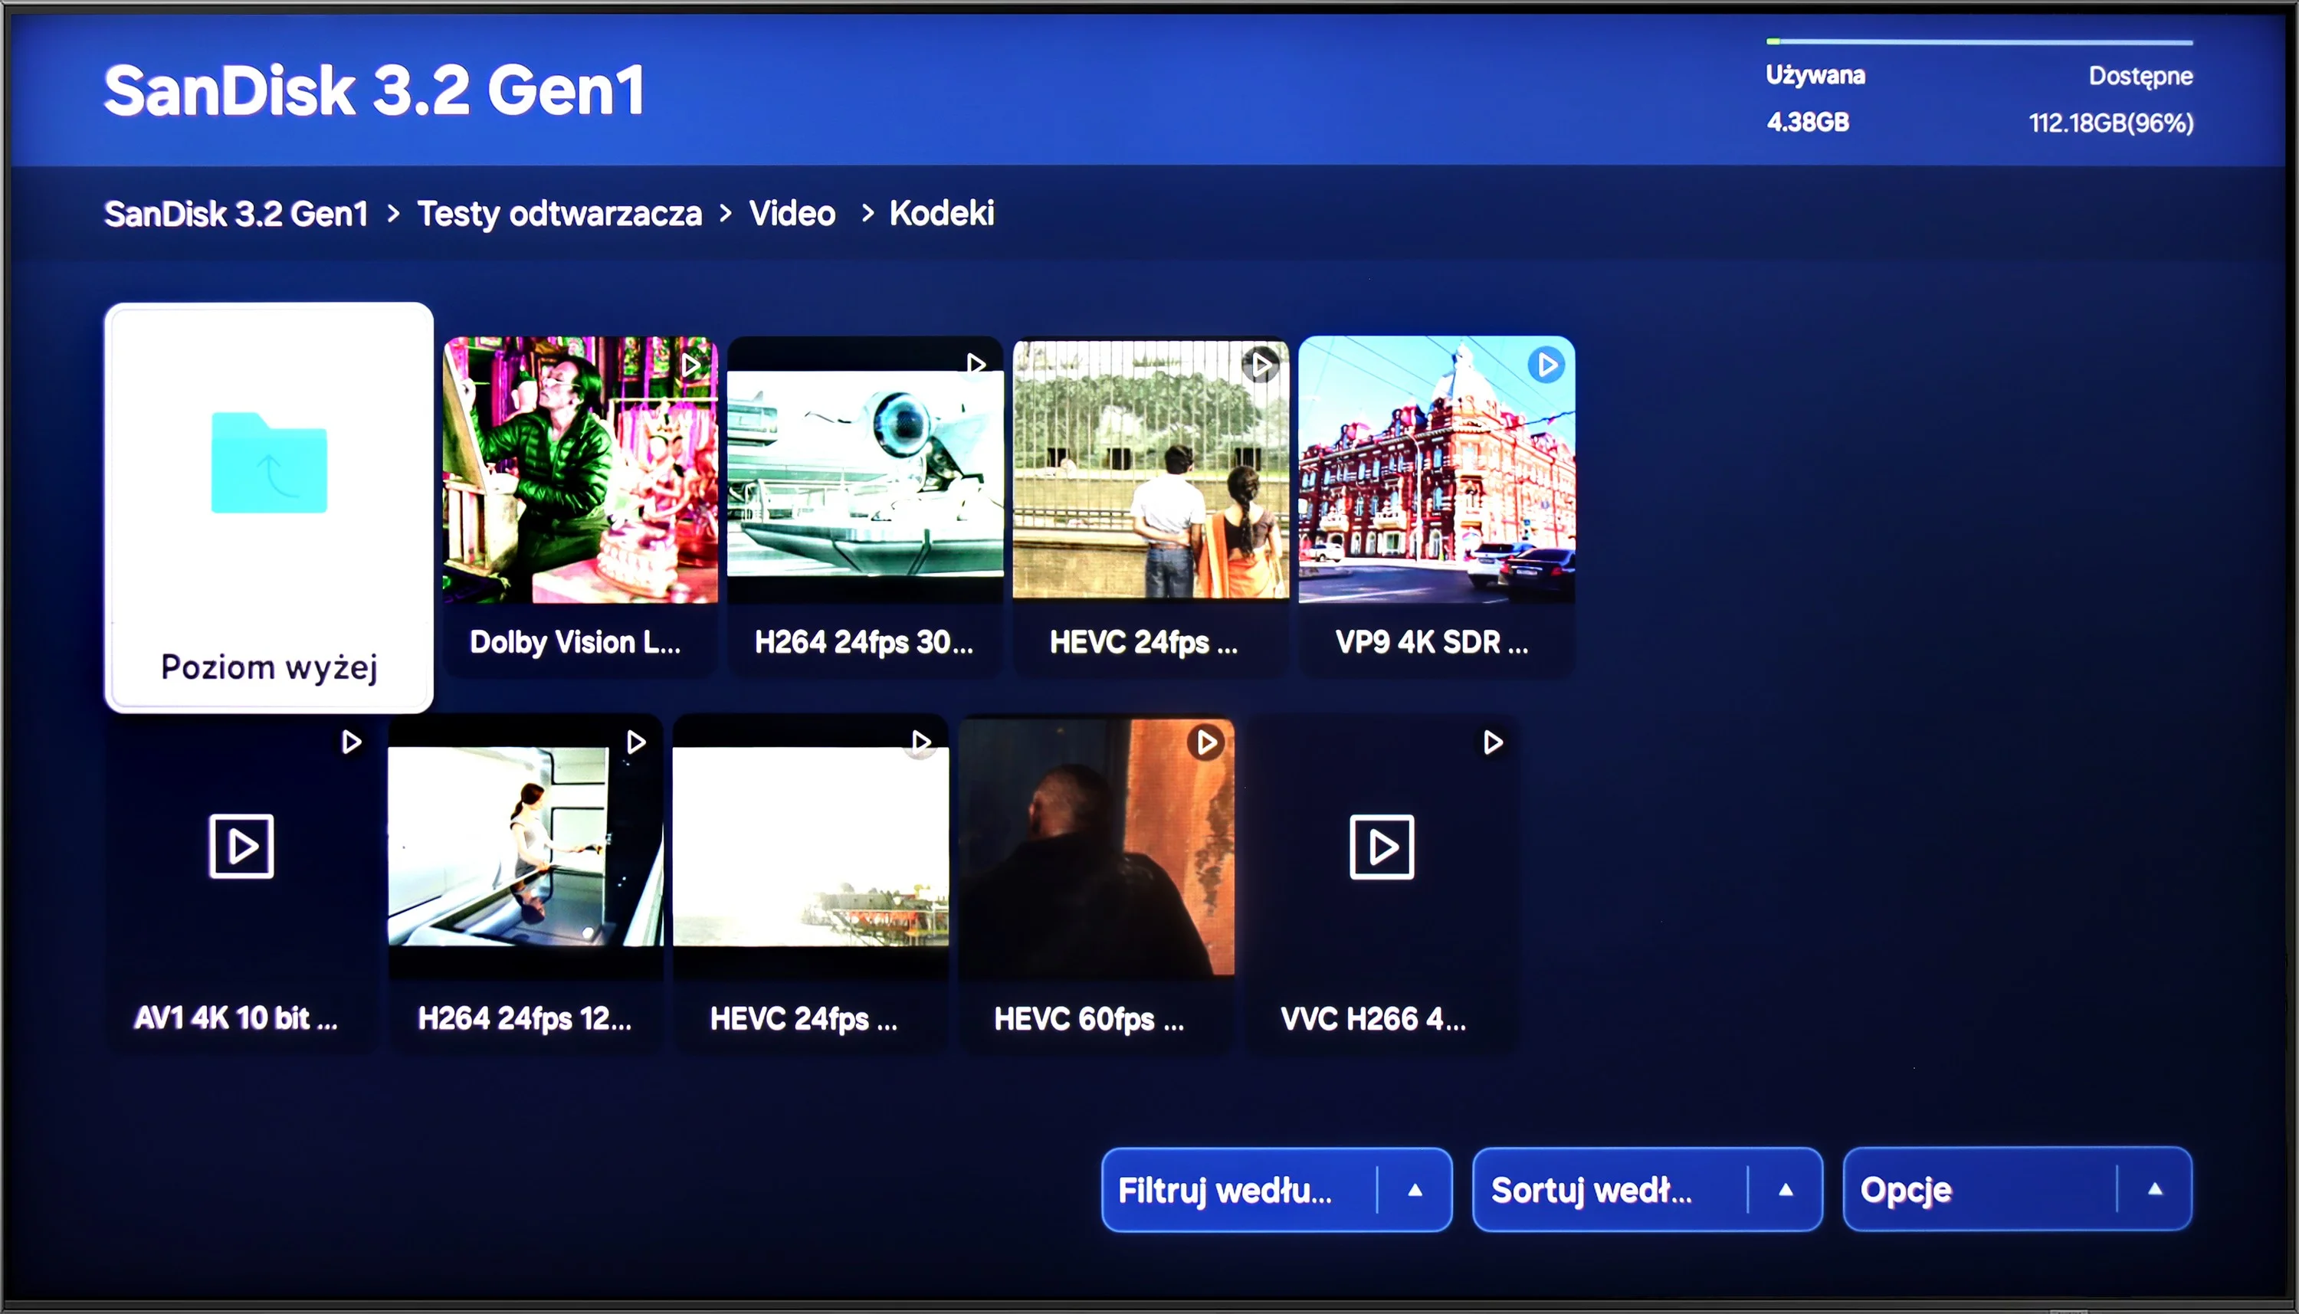Viewport: 2299px width, 1314px height.
Task: Open the HEVC 60fps video thumbnail
Action: [1097, 847]
